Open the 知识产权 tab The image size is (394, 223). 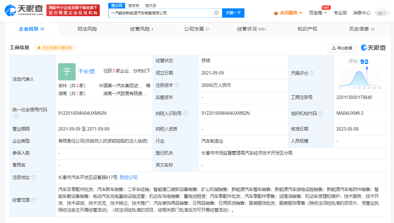click(x=307, y=29)
